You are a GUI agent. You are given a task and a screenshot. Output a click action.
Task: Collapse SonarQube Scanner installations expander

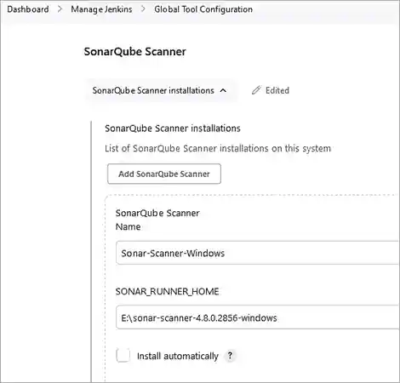coord(161,90)
